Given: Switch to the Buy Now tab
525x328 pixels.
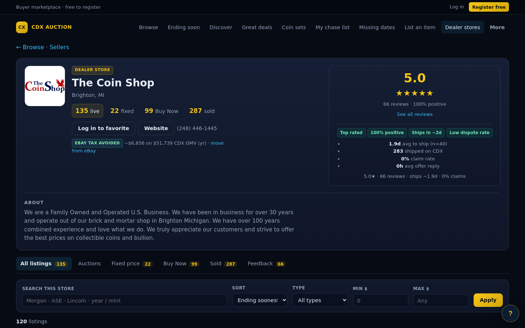Looking at the screenshot, I should click(181, 263).
